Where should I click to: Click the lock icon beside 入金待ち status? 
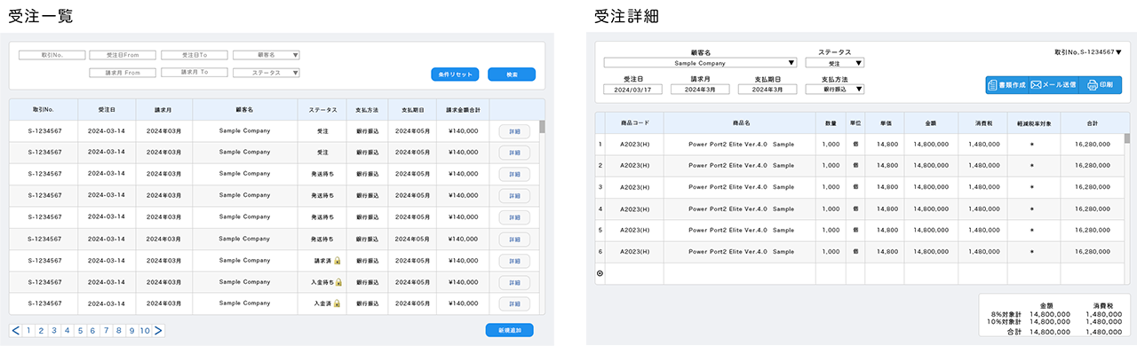click(x=339, y=282)
